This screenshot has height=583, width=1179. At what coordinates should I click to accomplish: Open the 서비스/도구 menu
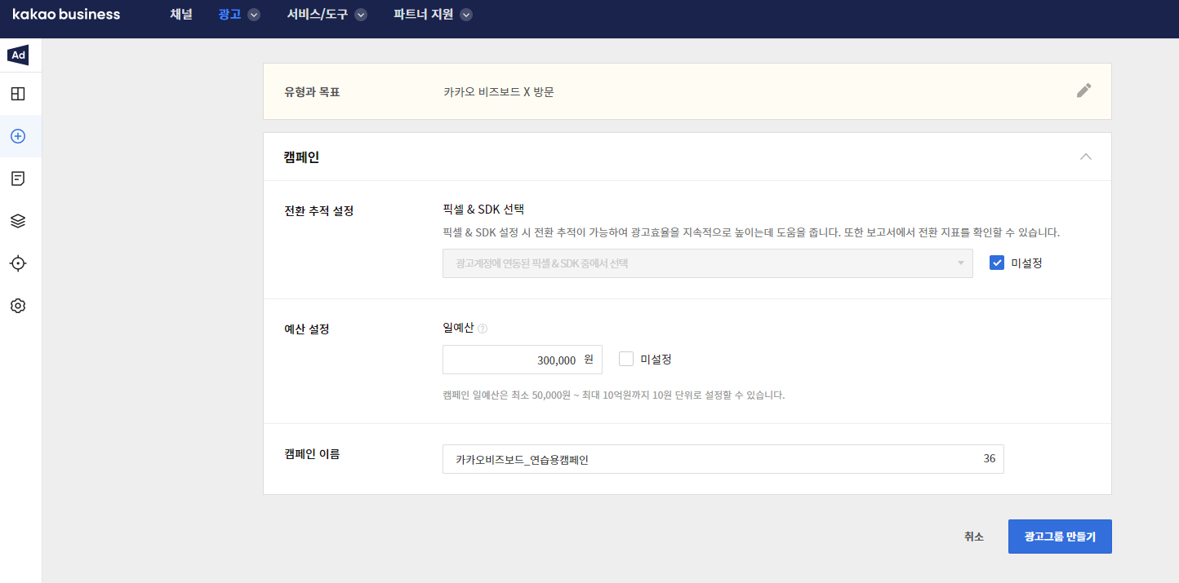[x=317, y=15]
